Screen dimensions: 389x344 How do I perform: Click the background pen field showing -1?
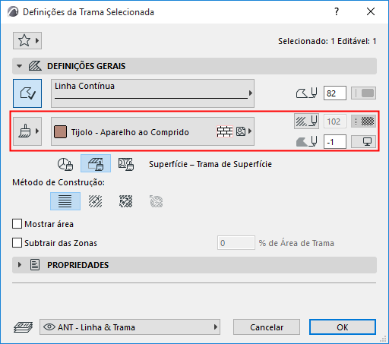tap(335, 142)
